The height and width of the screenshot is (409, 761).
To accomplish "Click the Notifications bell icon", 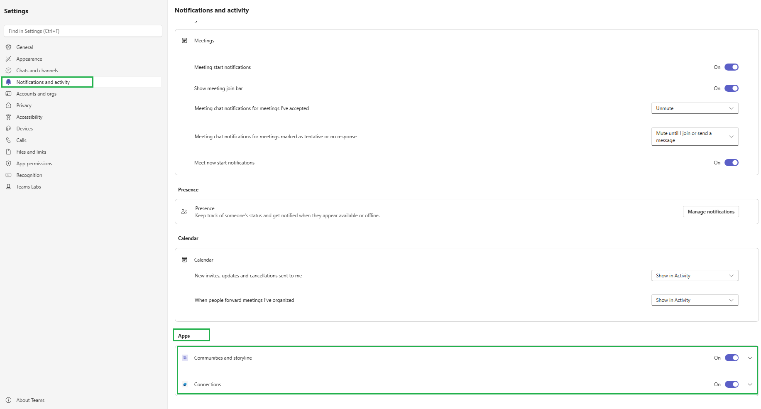I will (8, 82).
